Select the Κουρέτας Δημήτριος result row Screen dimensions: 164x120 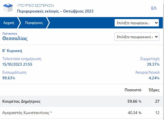coord(82,101)
